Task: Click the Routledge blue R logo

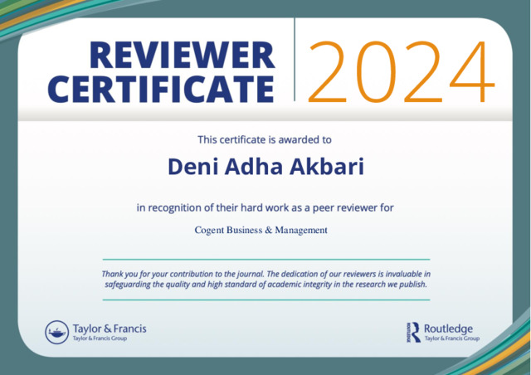Action: click(412, 333)
